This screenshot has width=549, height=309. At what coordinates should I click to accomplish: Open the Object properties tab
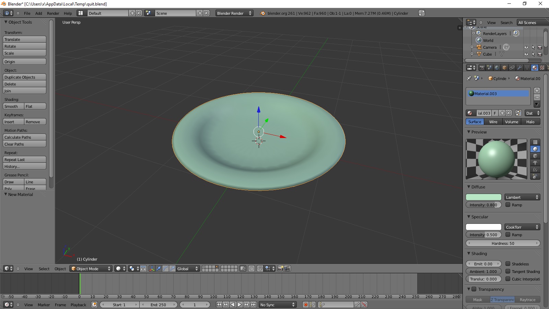[x=505, y=68]
